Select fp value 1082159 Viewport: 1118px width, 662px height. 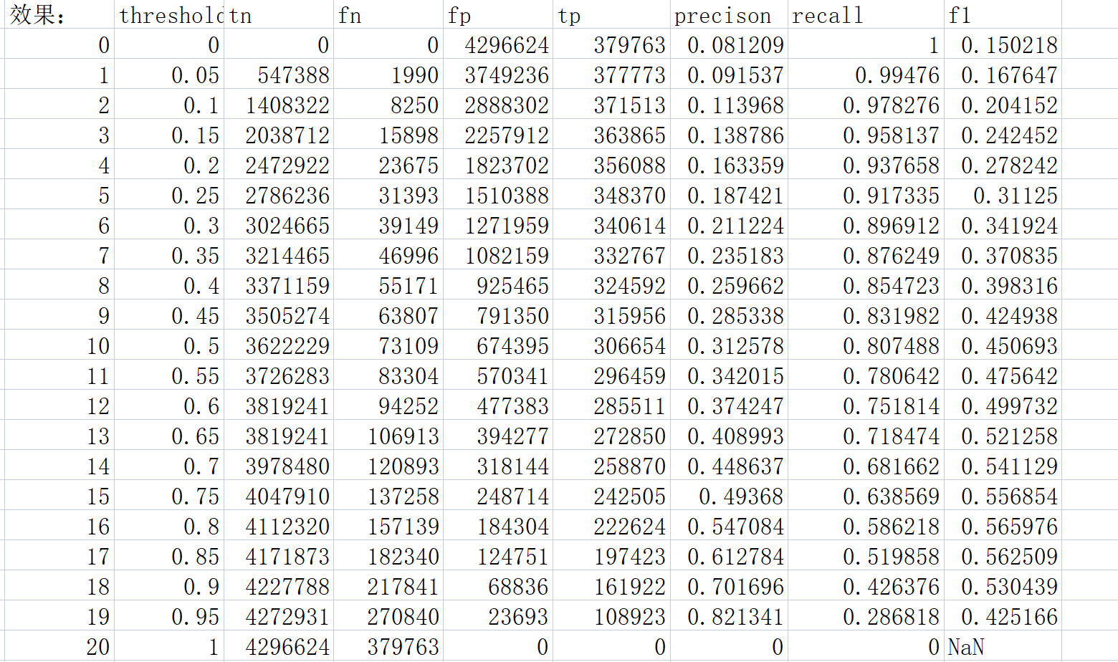tap(498, 255)
